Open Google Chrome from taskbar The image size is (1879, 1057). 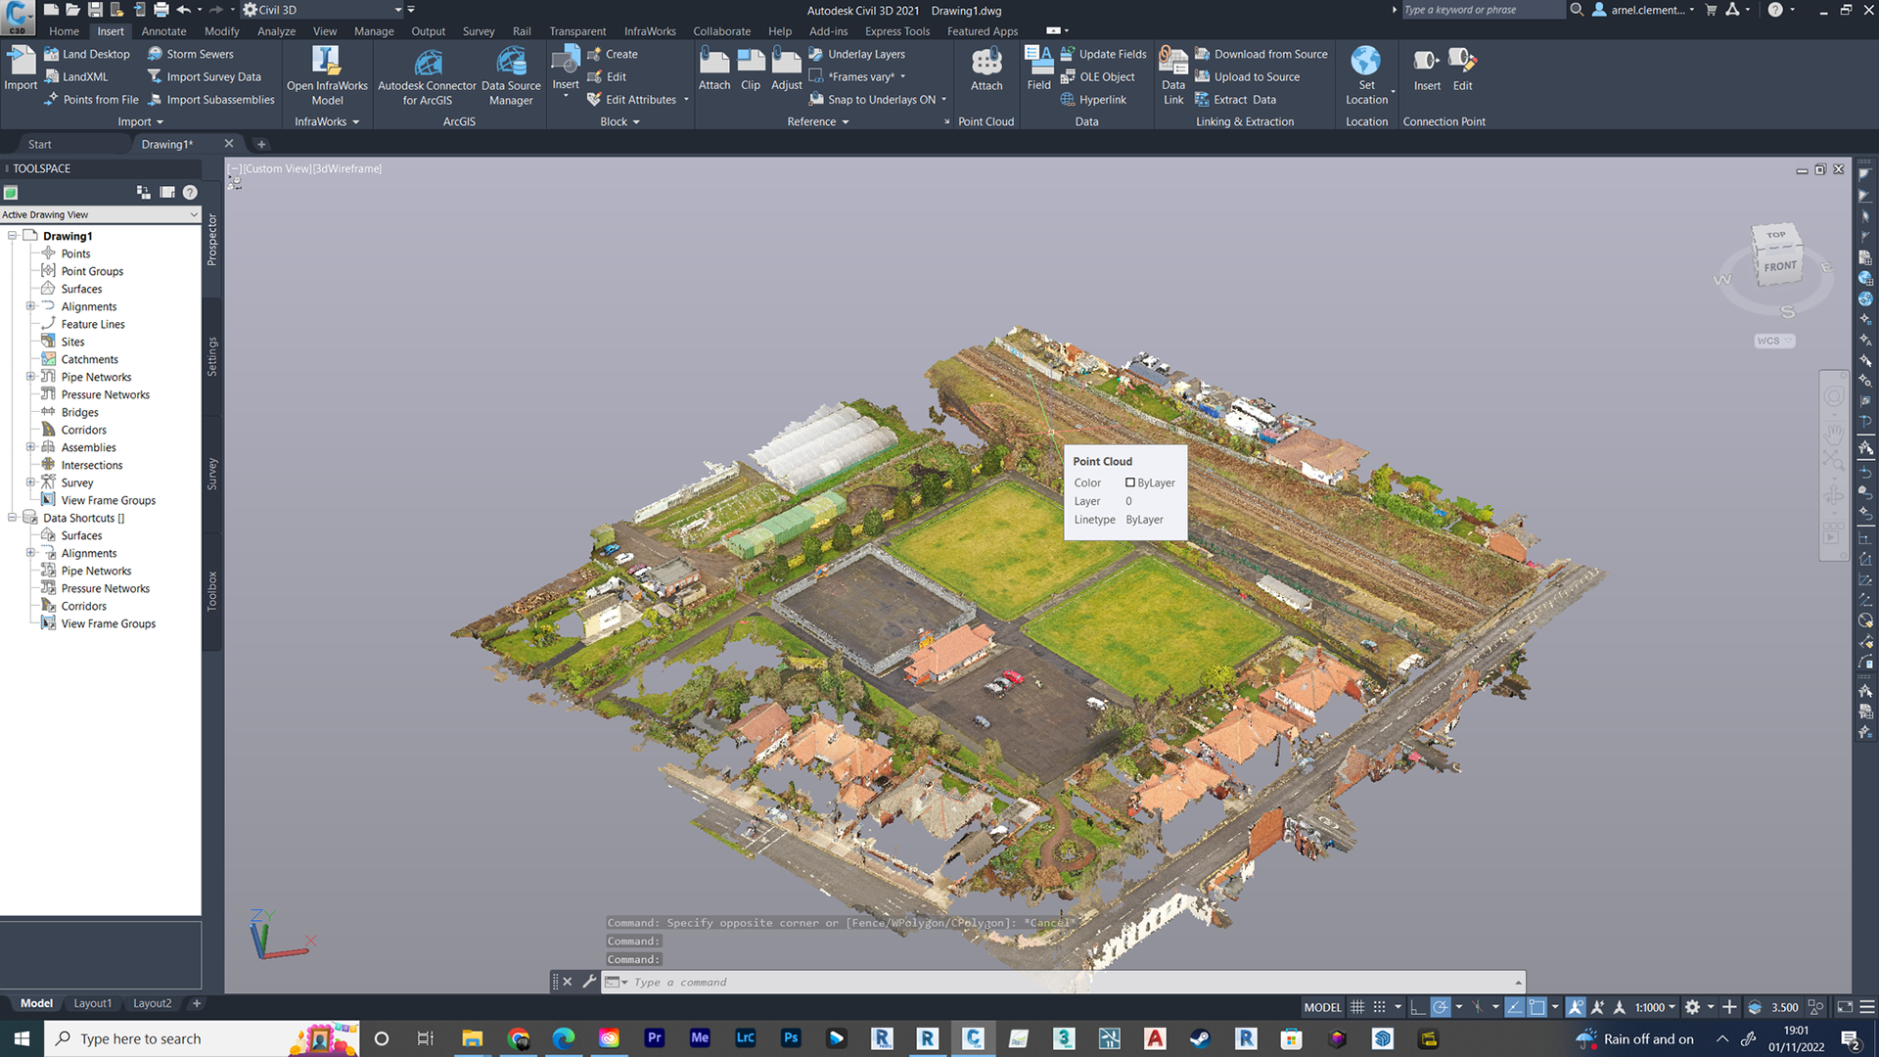pyautogui.click(x=518, y=1038)
